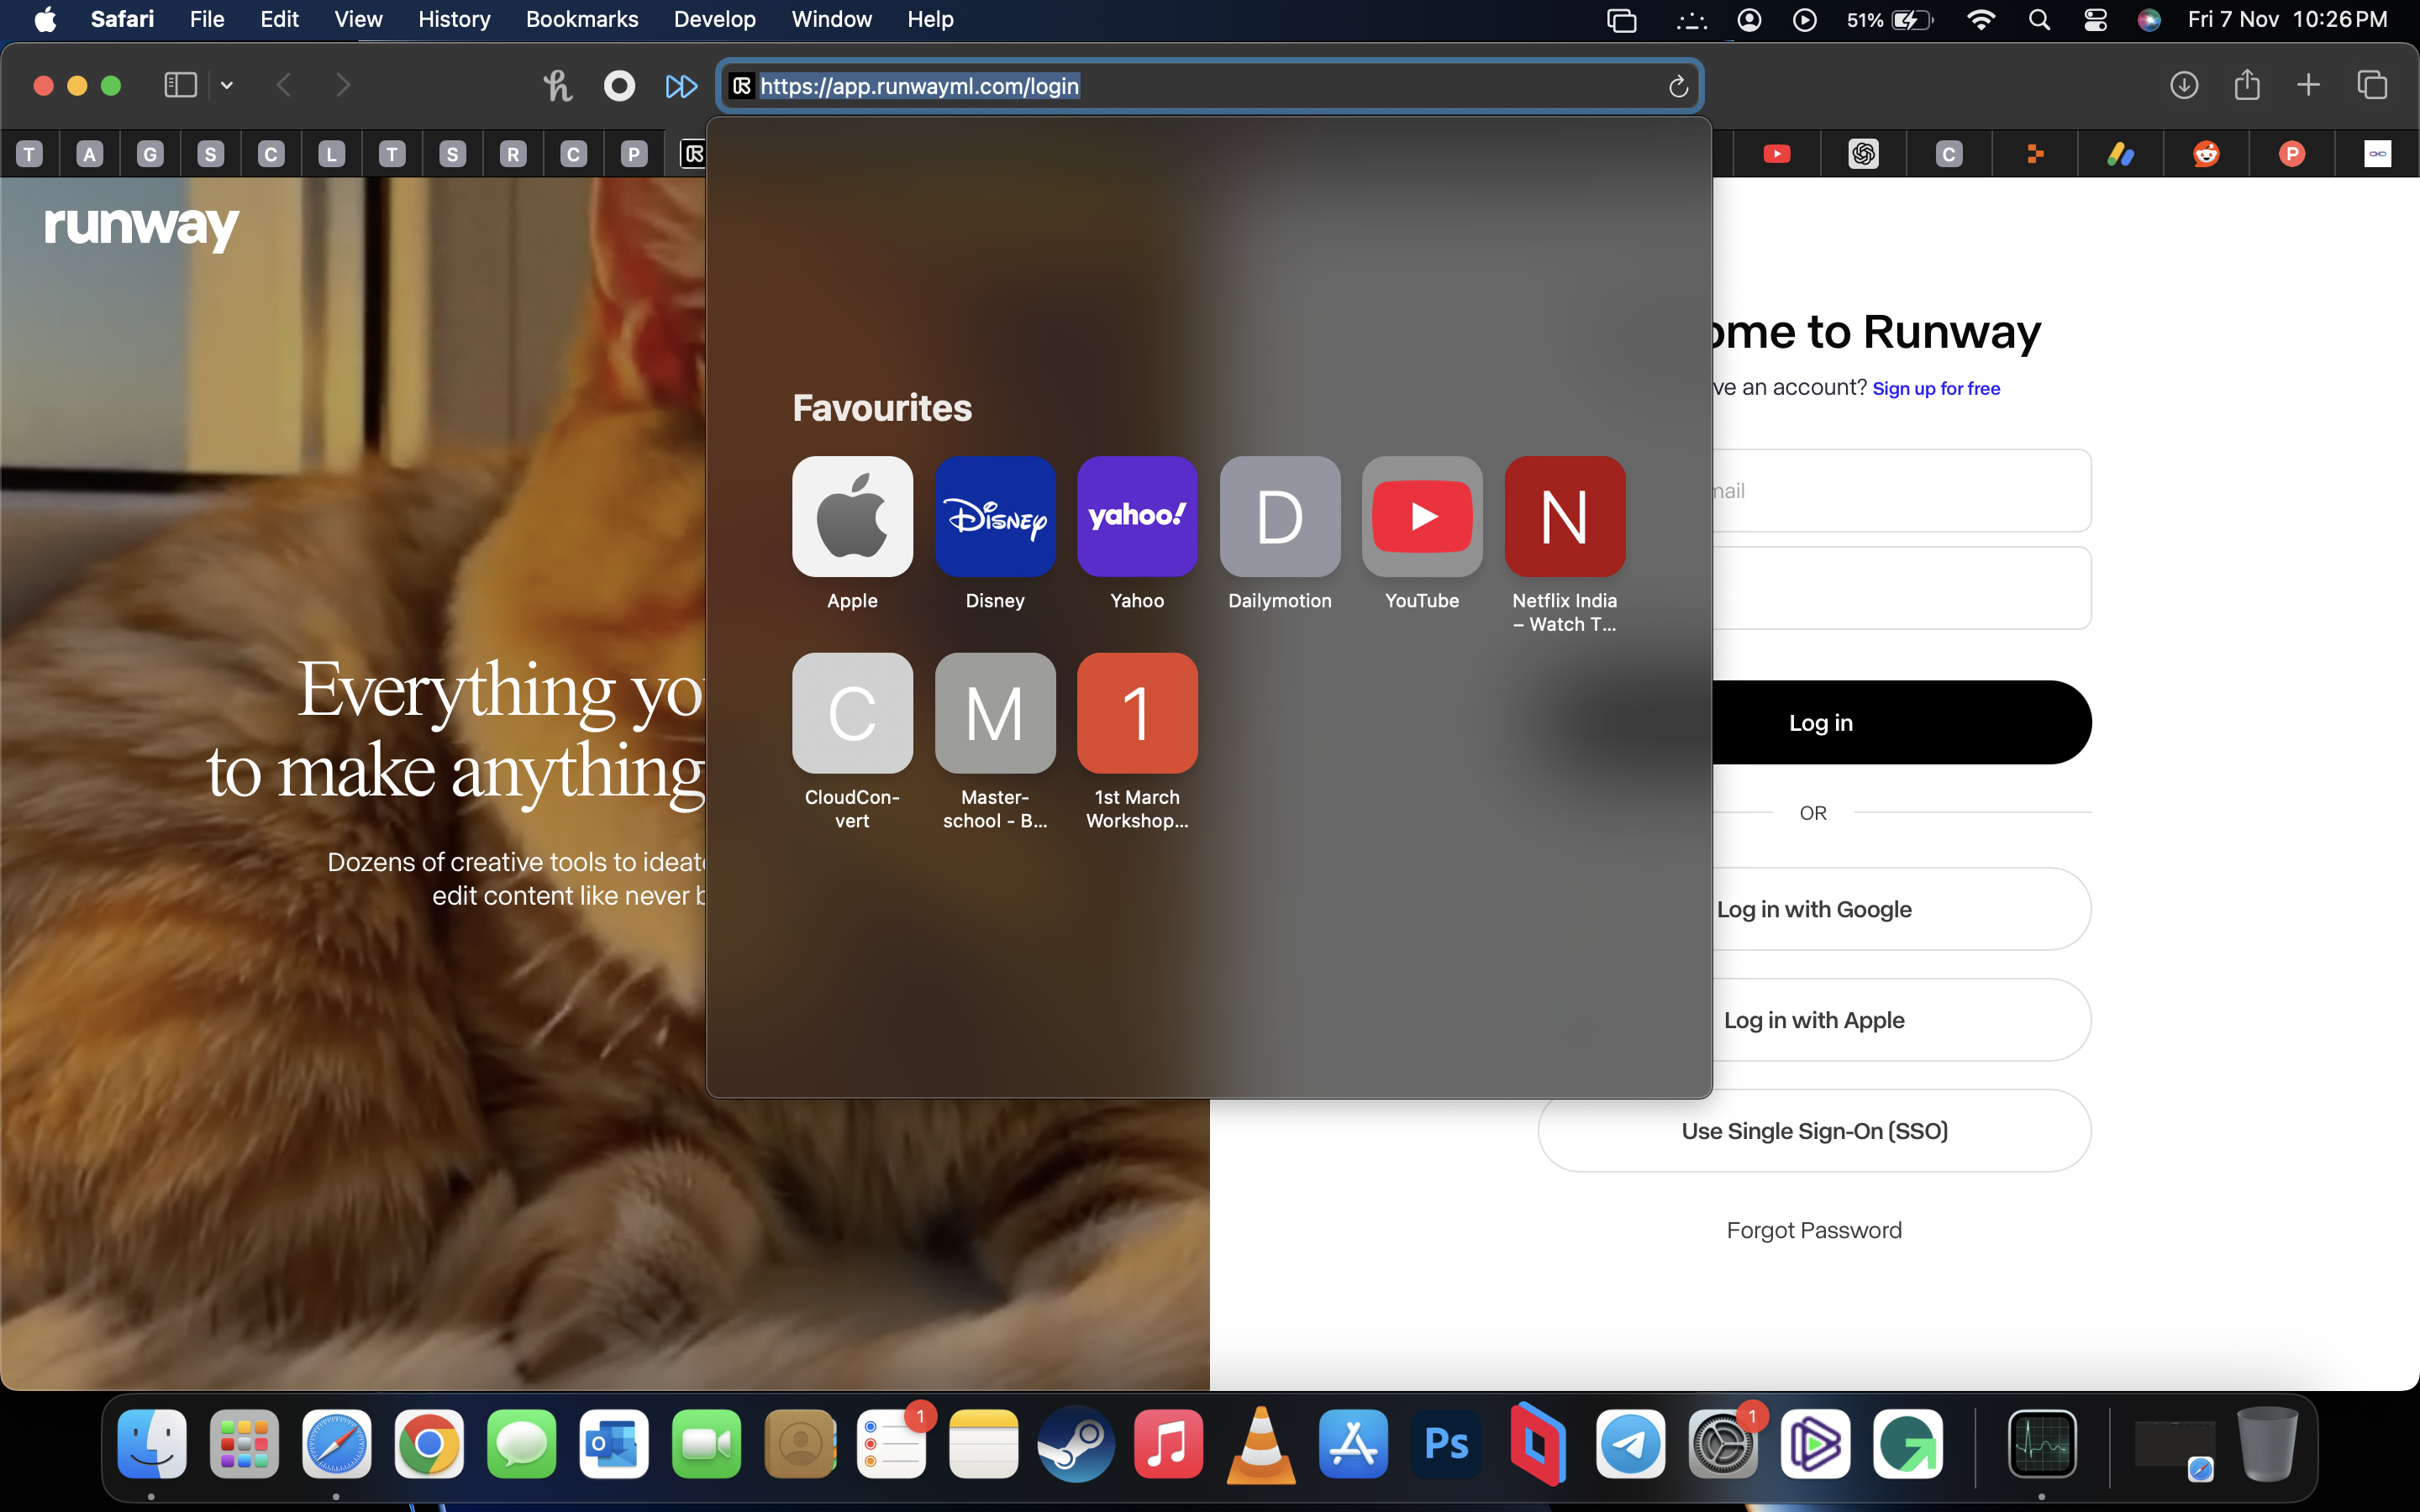Click the Sign up for free link

pos(1936,389)
